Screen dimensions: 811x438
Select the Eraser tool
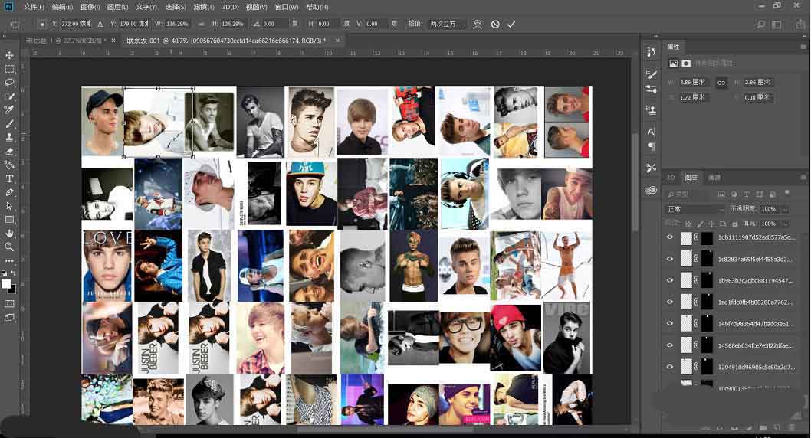coord(9,152)
